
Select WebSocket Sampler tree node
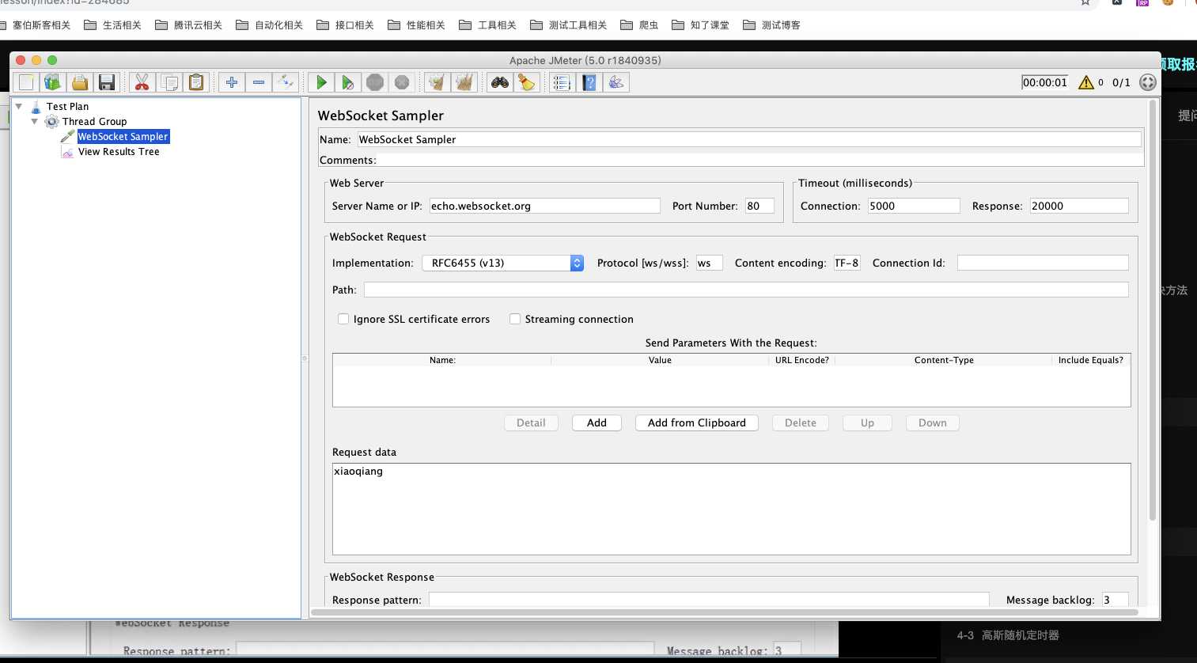pyautogui.click(x=123, y=136)
